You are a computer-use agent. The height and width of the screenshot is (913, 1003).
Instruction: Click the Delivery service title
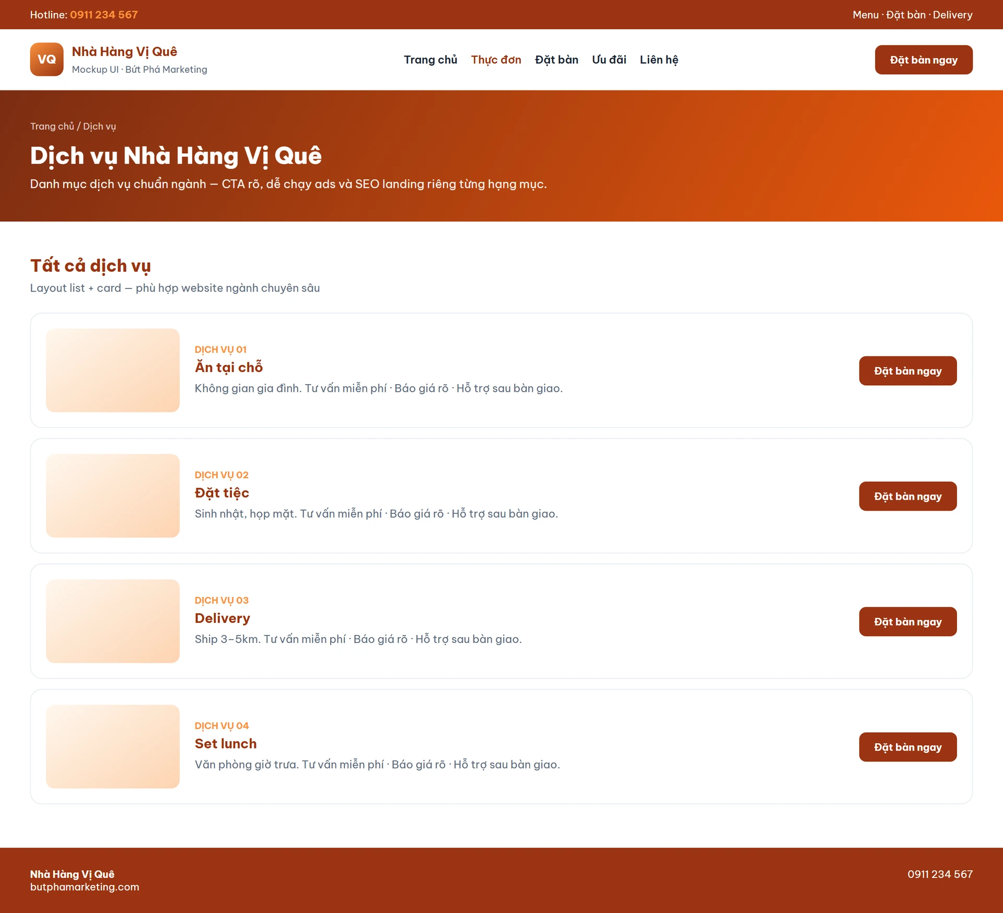tap(223, 618)
